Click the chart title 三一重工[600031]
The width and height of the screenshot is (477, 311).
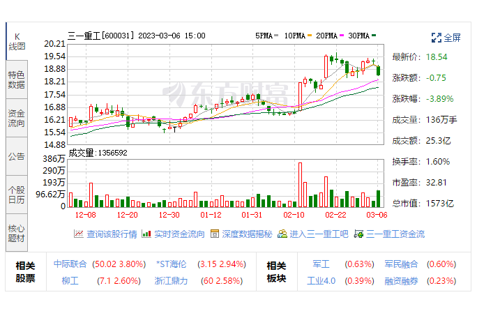[100, 36]
